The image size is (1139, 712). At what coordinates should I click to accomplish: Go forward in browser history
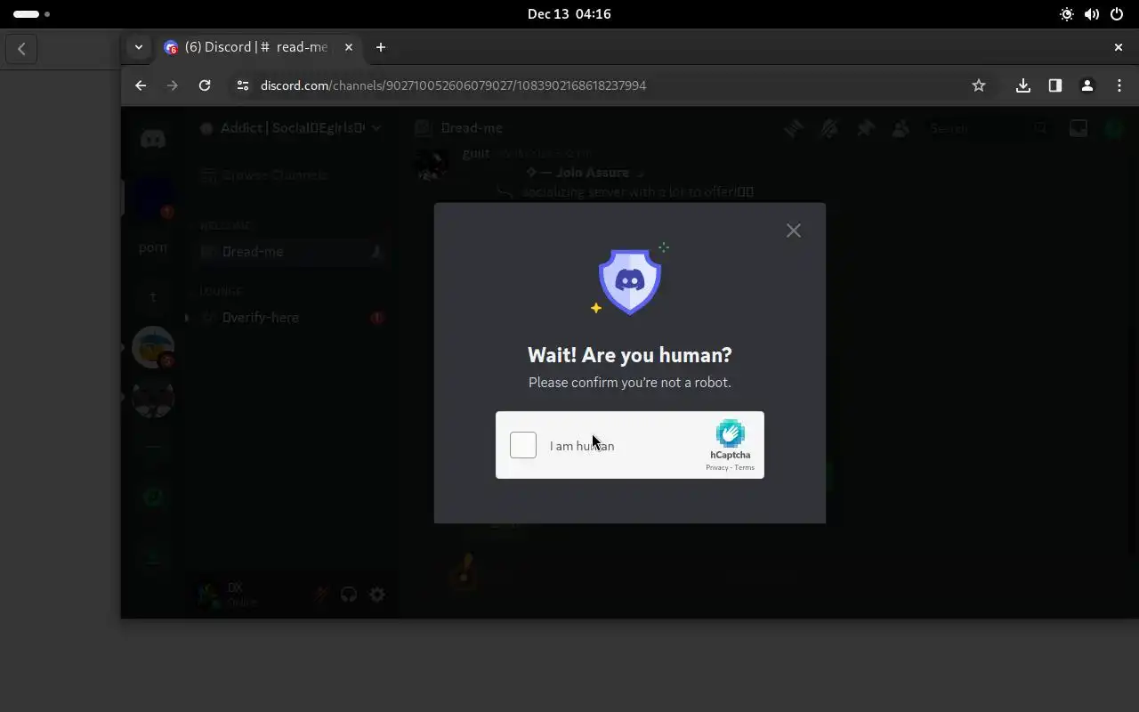click(173, 85)
